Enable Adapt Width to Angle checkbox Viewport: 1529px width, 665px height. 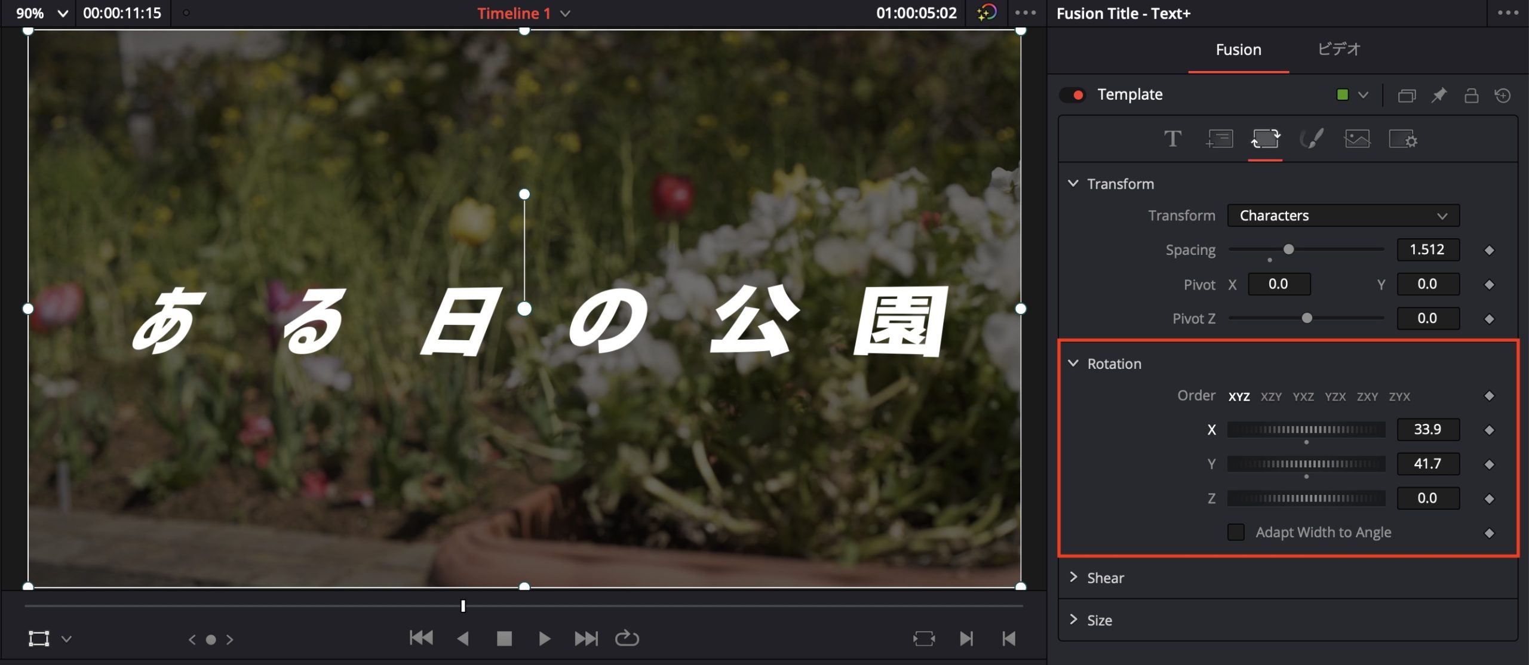tap(1236, 532)
